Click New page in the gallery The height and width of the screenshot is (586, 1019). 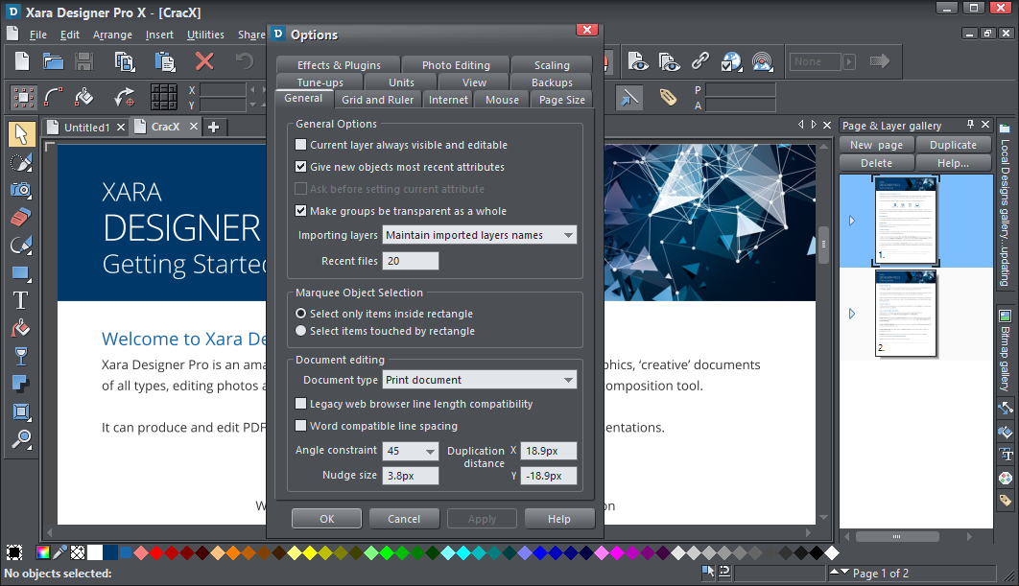(877, 145)
